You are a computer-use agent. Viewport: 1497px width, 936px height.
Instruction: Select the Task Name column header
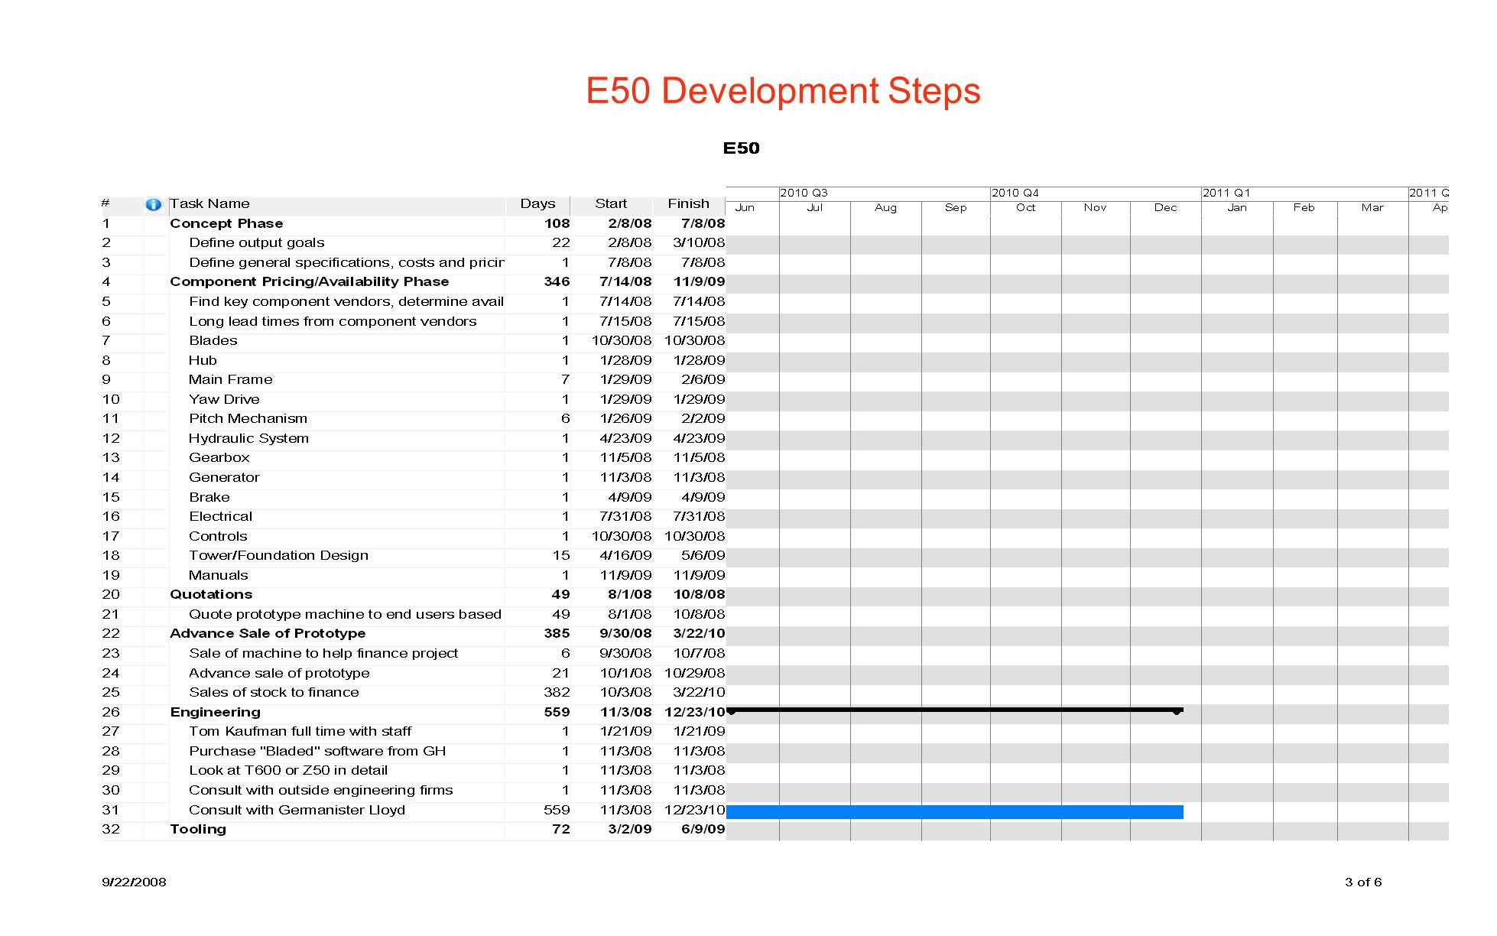[x=209, y=203]
